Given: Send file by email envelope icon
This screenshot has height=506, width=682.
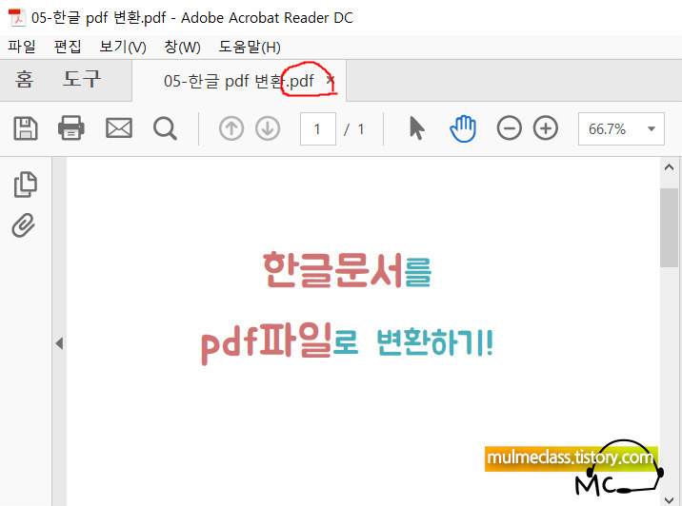Looking at the screenshot, I should 119,128.
